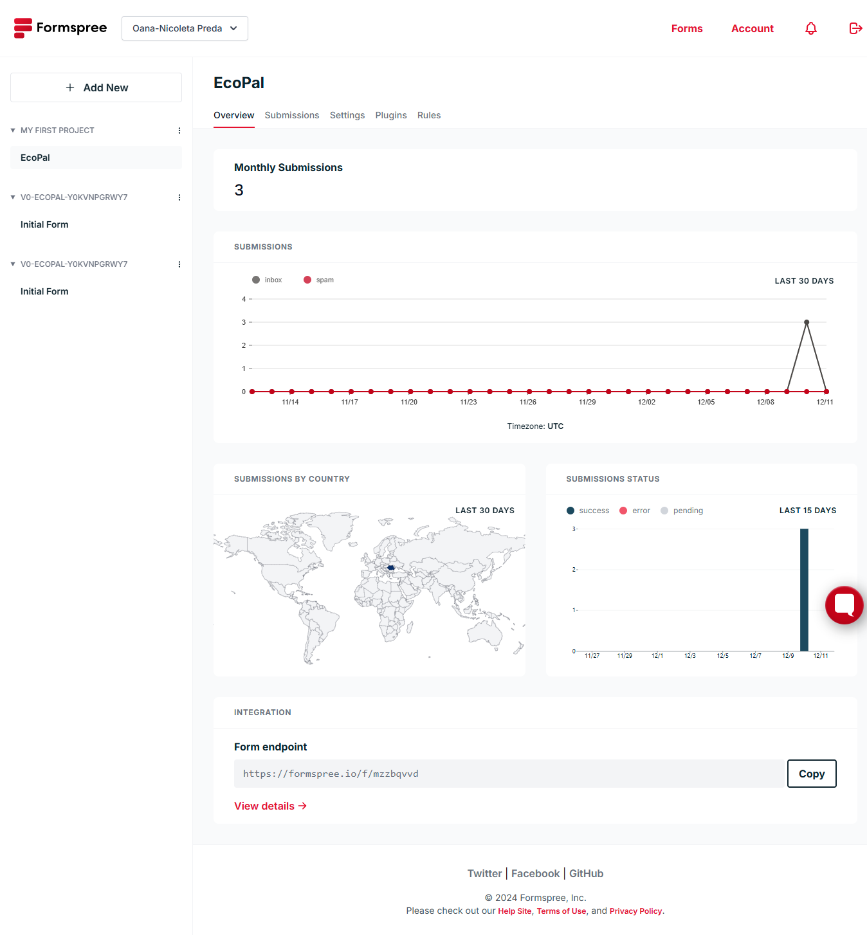Collapse the My First Project group

(13, 131)
